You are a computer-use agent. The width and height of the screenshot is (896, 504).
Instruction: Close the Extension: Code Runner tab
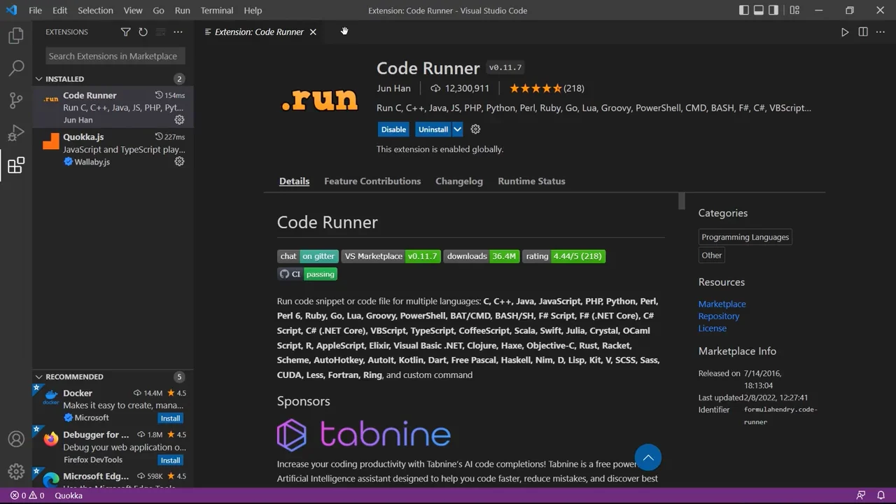[313, 32]
